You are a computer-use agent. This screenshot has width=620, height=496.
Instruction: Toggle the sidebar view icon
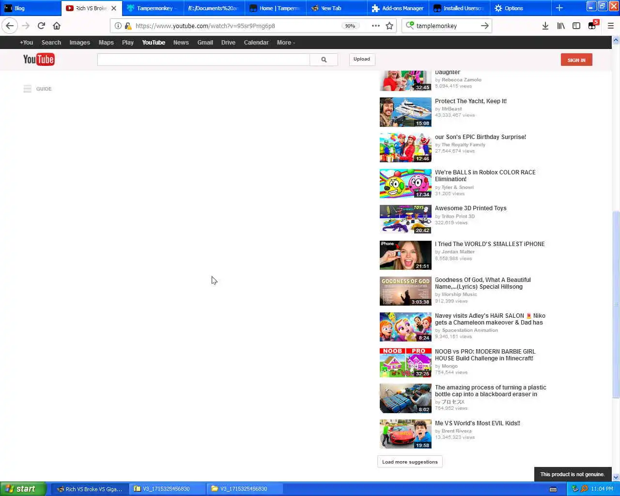[576, 26]
